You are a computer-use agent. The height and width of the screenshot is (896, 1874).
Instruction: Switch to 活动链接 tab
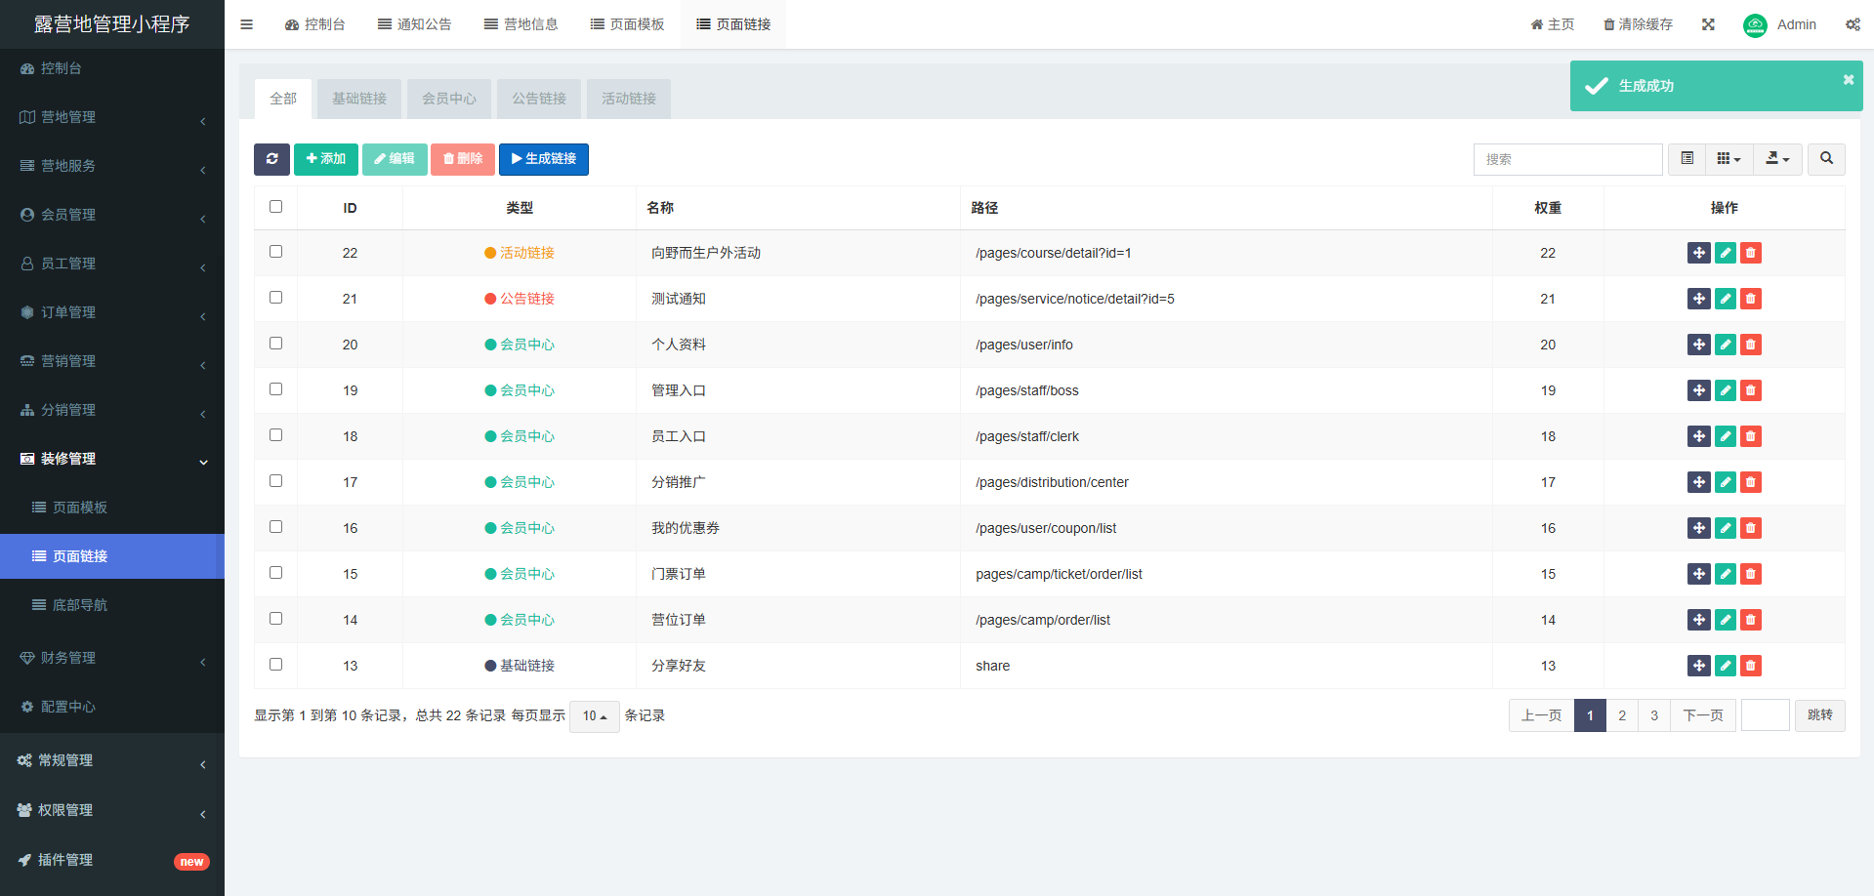click(x=629, y=99)
